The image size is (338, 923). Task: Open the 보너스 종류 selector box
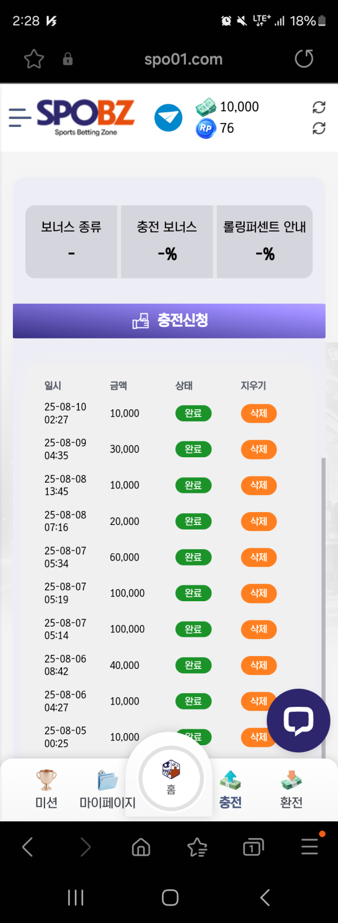tap(71, 242)
